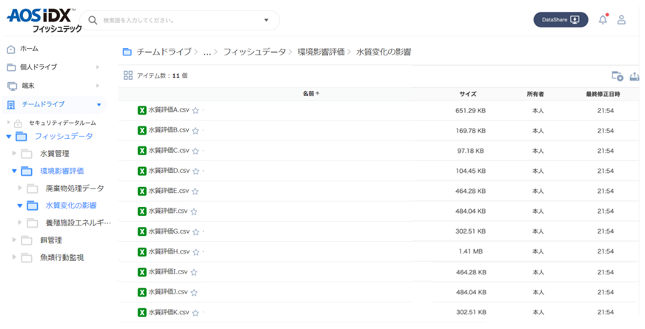The width and height of the screenshot is (645, 329).
Task: Star the file 水質評価C.csv
Action: 195,151
